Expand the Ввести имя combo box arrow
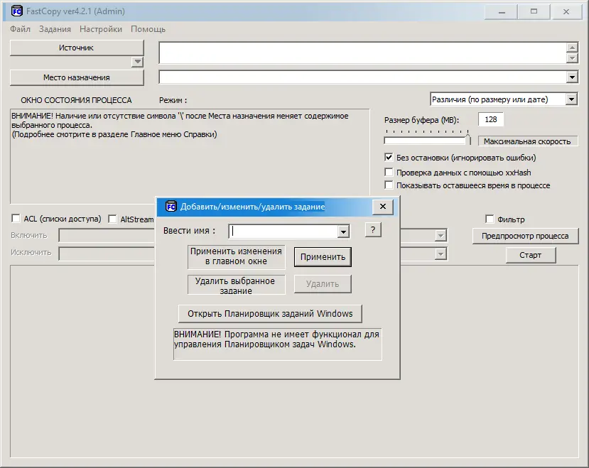 (343, 232)
